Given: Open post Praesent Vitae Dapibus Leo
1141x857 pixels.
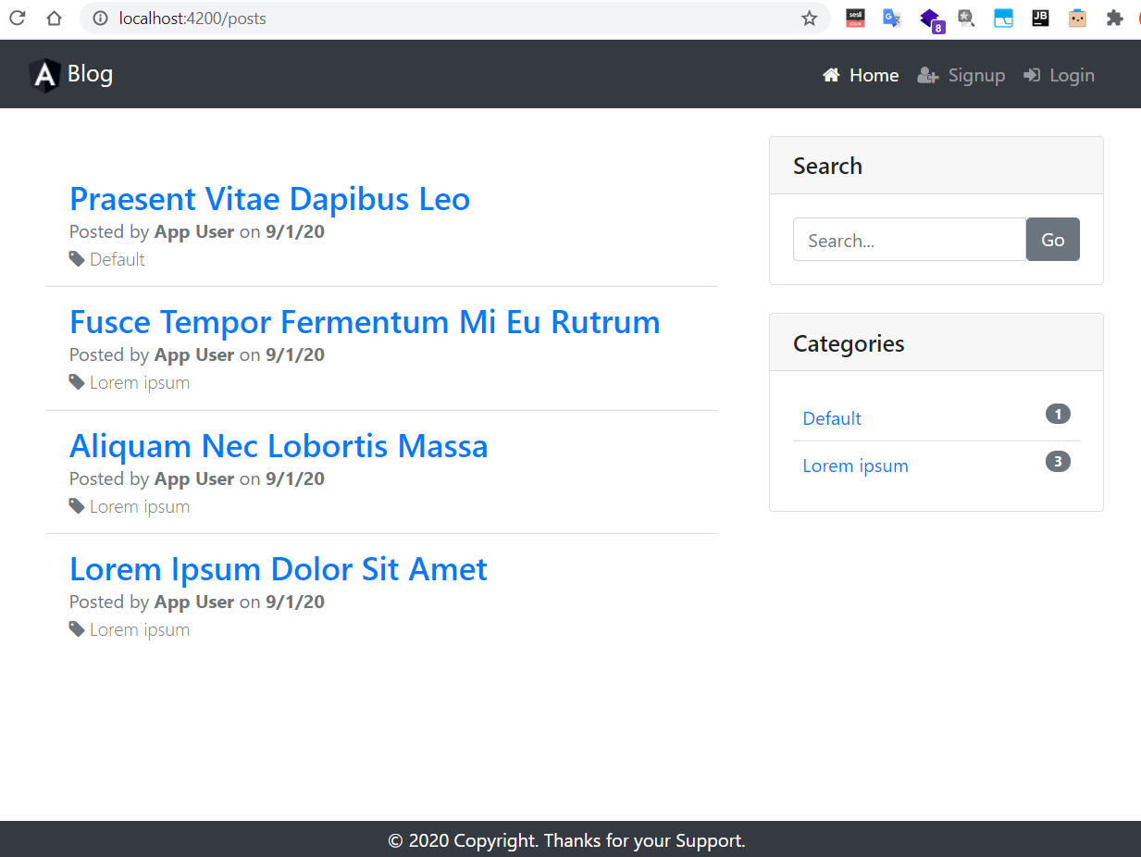Looking at the screenshot, I should click(x=269, y=199).
